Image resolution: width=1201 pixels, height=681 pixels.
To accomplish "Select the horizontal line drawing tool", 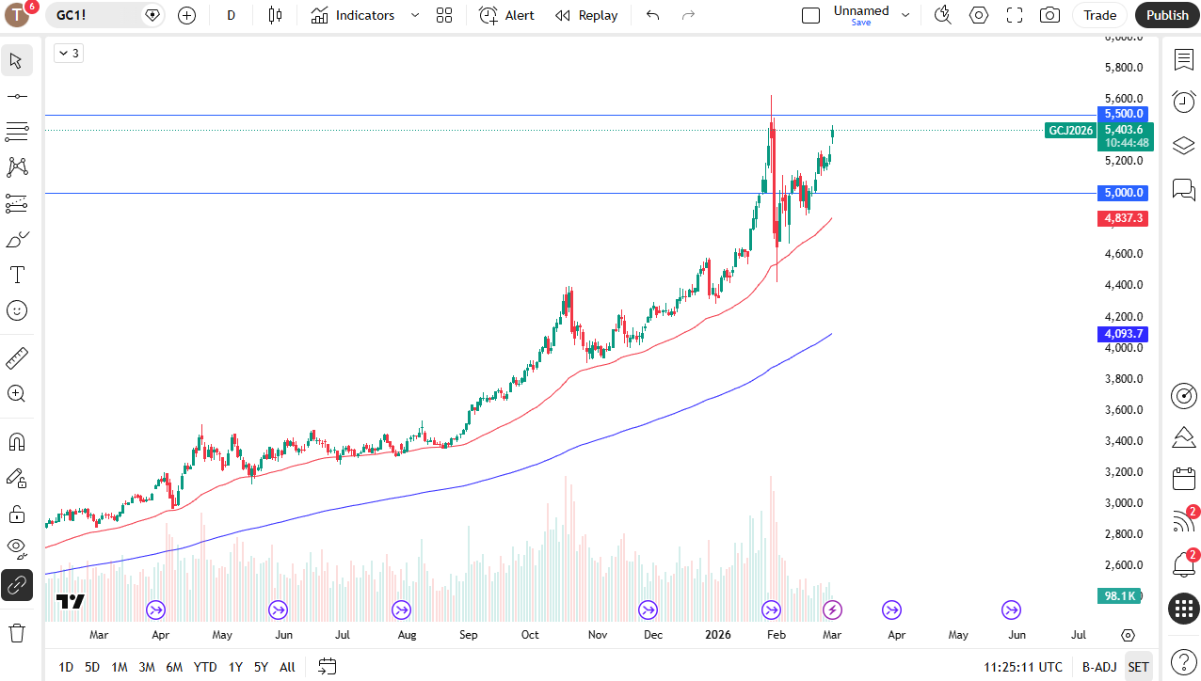I will (16, 96).
